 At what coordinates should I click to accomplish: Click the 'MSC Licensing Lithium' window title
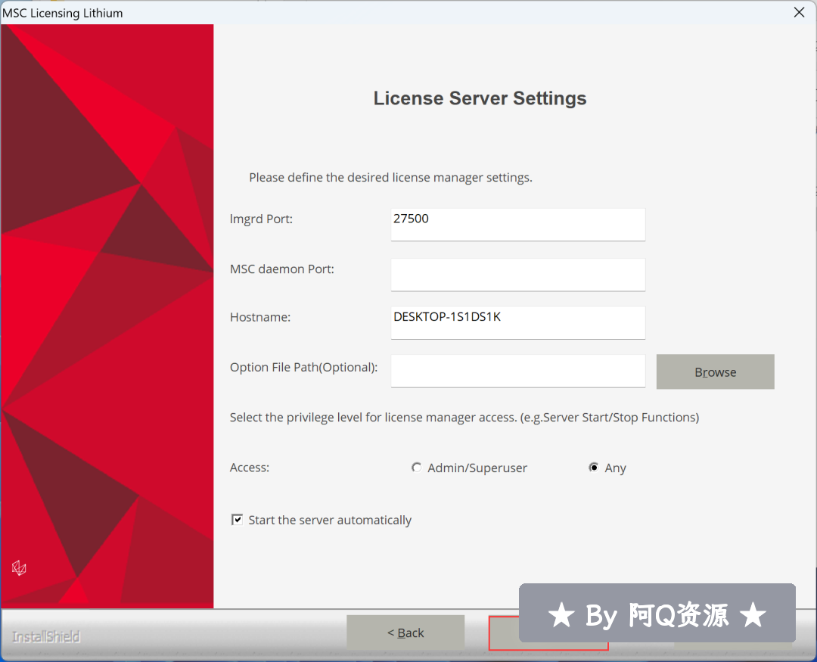point(63,13)
